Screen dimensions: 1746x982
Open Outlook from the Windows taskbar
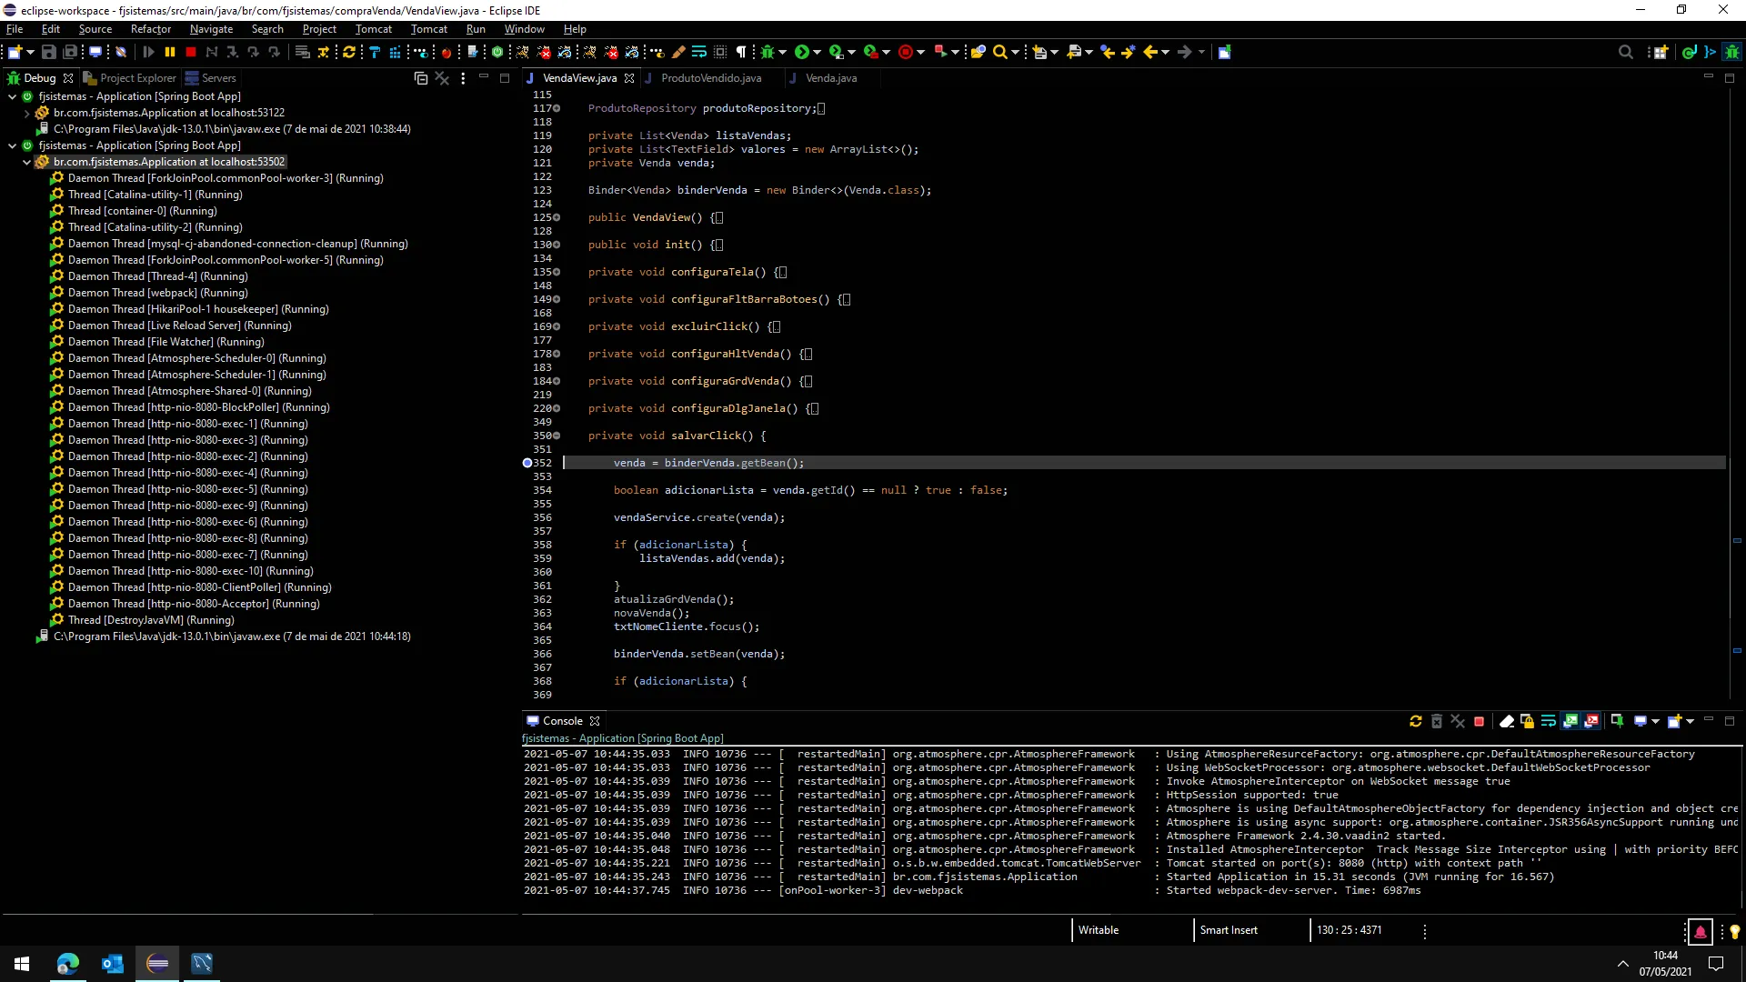pyautogui.click(x=113, y=964)
